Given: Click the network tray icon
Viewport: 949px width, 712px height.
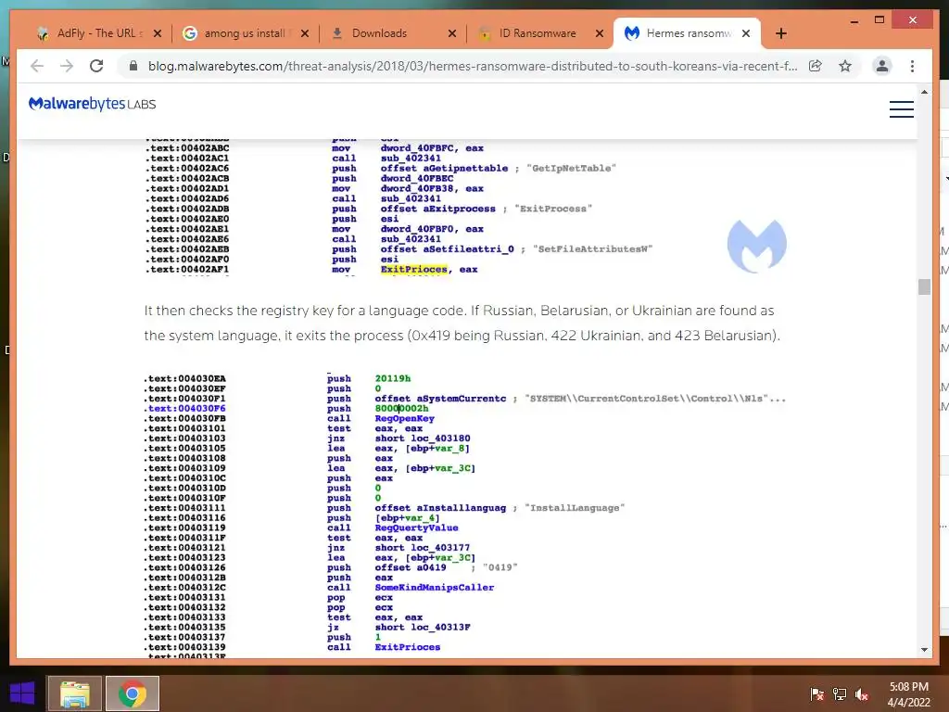Looking at the screenshot, I should pyautogui.click(x=840, y=693).
